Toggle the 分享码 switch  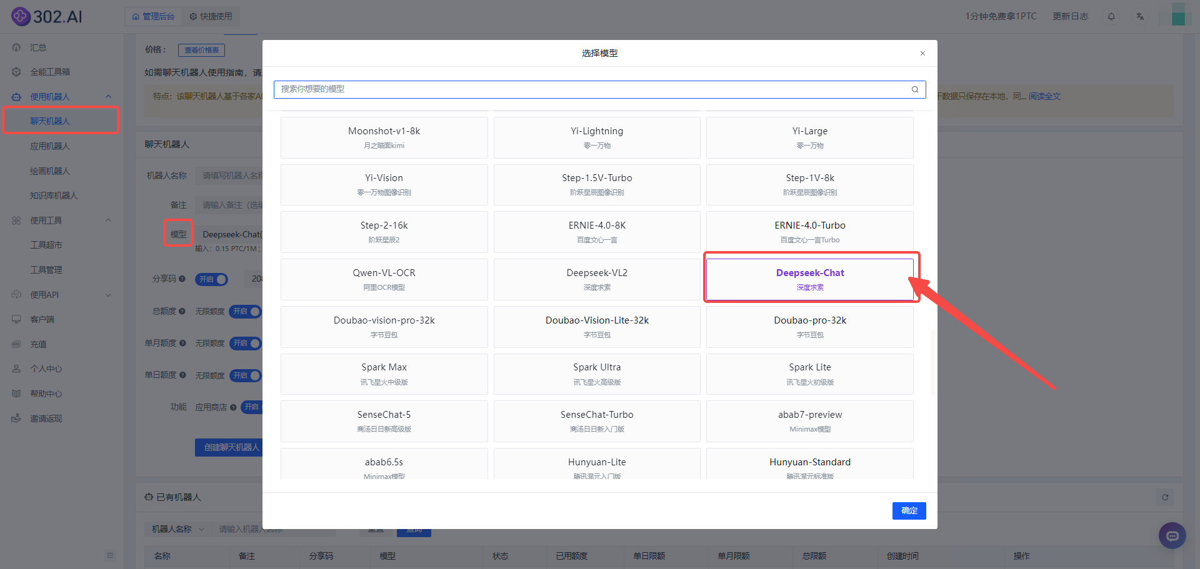pos(212,279)
